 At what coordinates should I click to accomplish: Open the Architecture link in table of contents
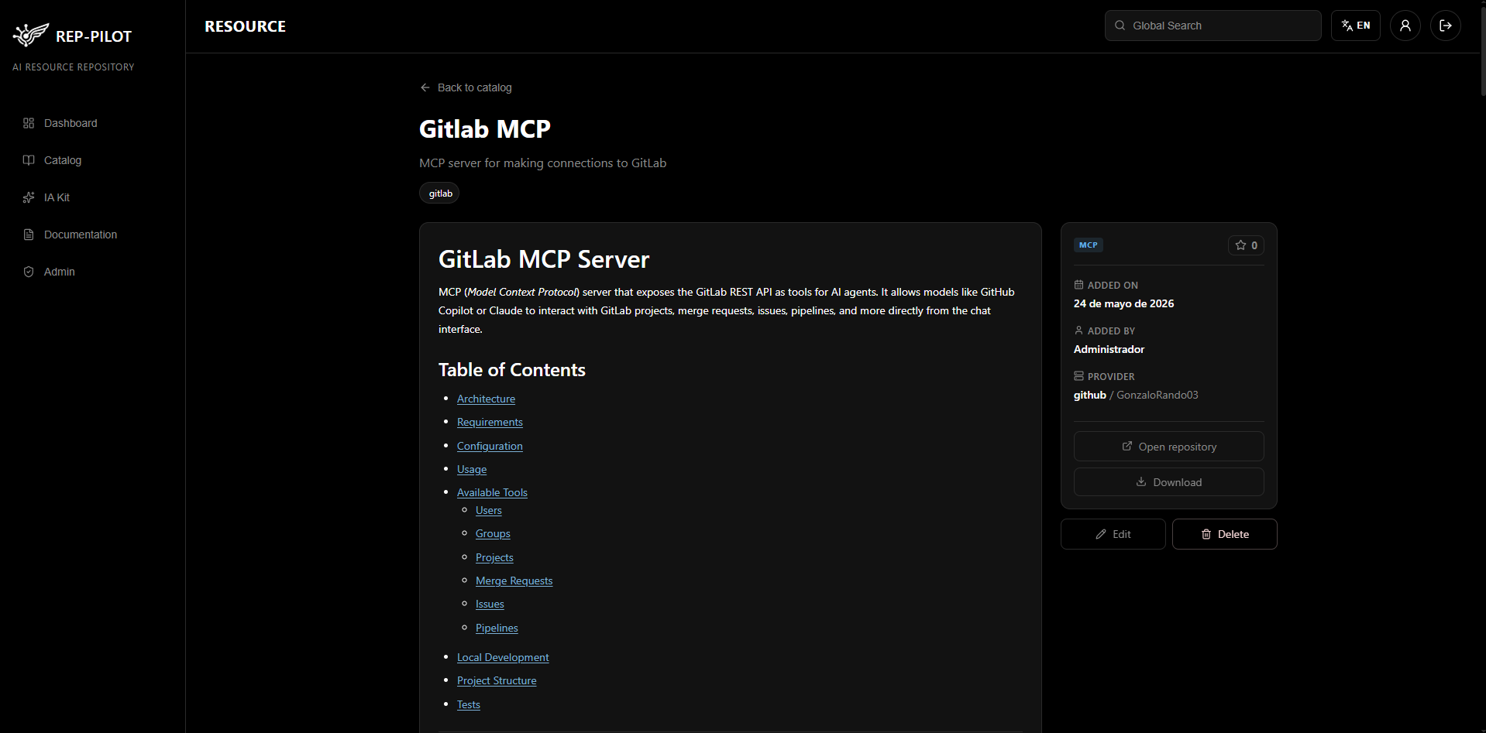(x=486, y=399)
